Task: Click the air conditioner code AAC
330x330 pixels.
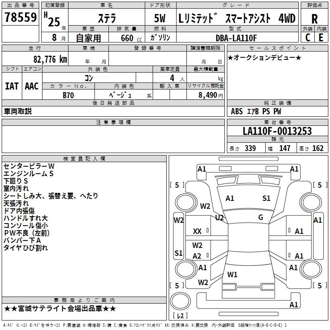Action: [32, 86]
